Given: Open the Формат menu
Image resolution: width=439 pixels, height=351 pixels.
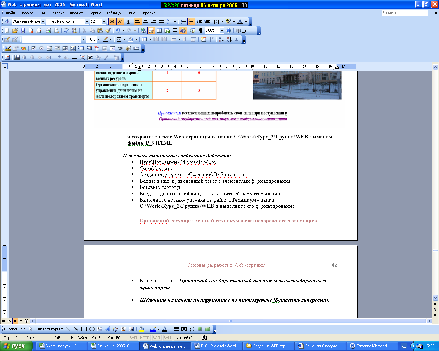Looking at the screenshot, I should click(x=76, y=13).
